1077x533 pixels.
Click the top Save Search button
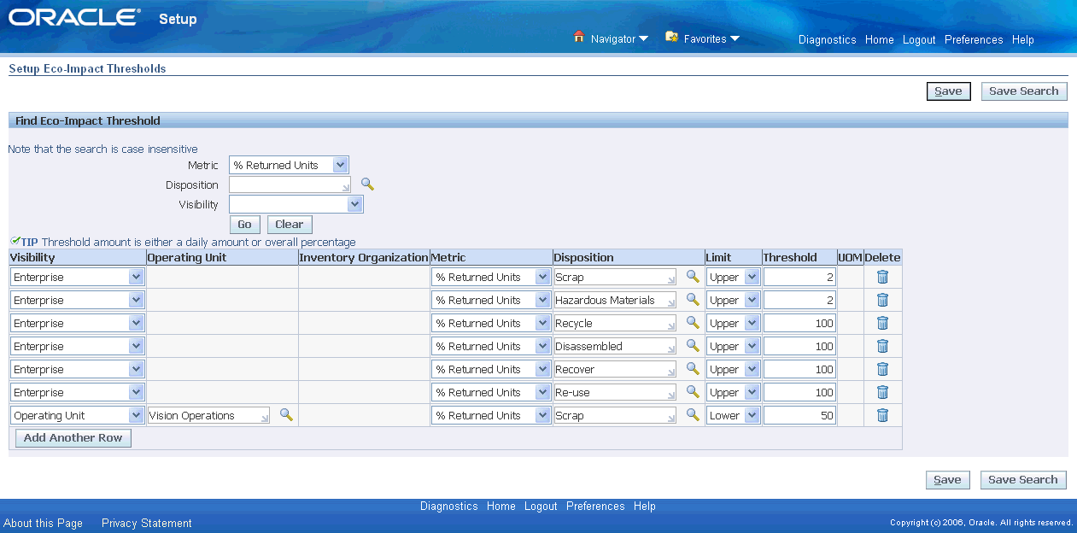[1023, 91]
